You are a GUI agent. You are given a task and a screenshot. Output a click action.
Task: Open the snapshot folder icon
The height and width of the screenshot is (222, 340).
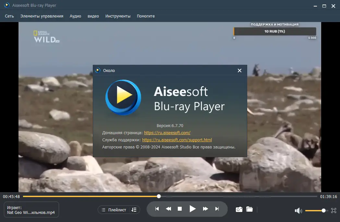(x=249, y=209)
